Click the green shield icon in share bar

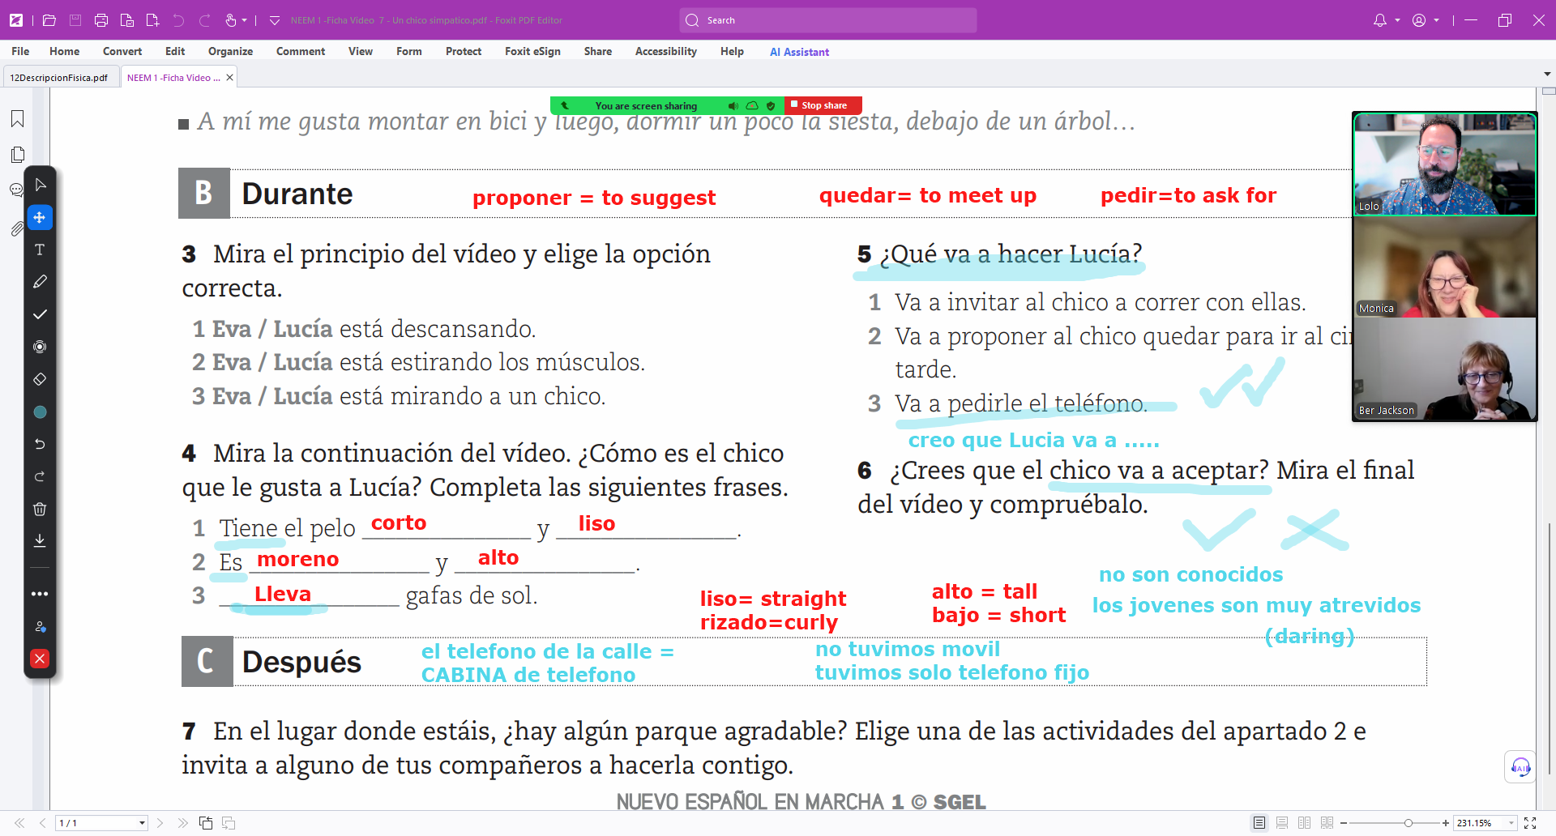click(x=771, y=106)
